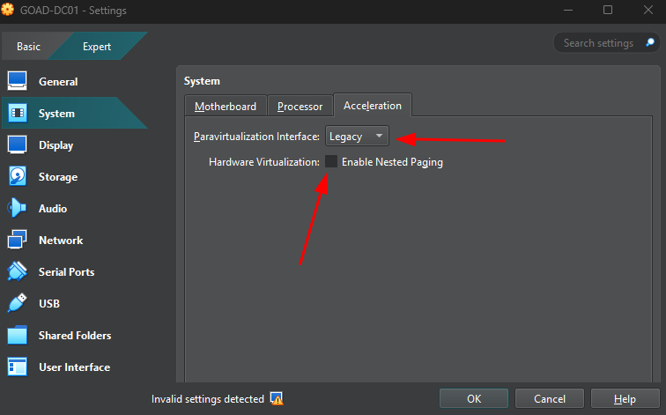Click the 'Paravirtualization Interface:' label

pos(256,137)
